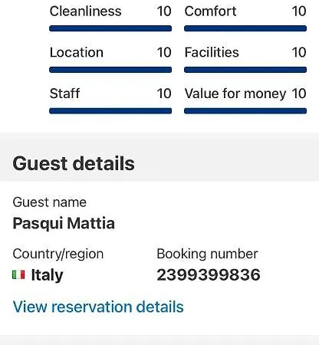Click the Country/region label
Screen dimensions: 319x345
58,254
